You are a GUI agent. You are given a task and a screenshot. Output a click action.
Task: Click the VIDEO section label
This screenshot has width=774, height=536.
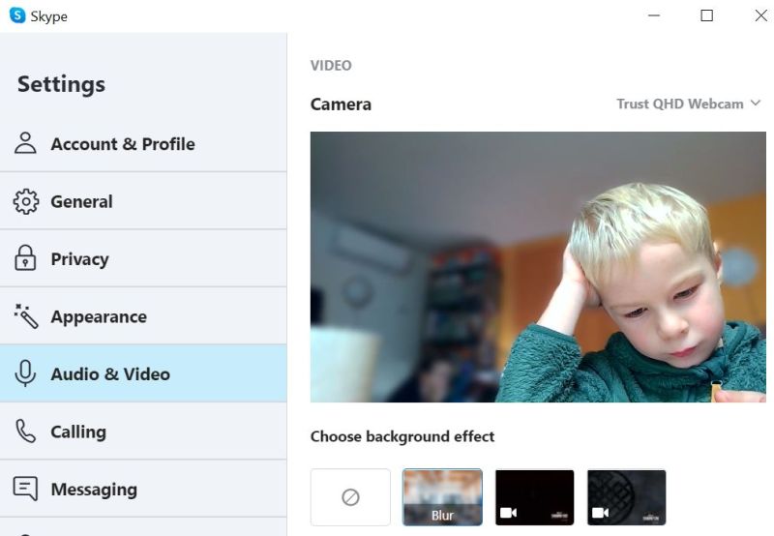(331, 65)
